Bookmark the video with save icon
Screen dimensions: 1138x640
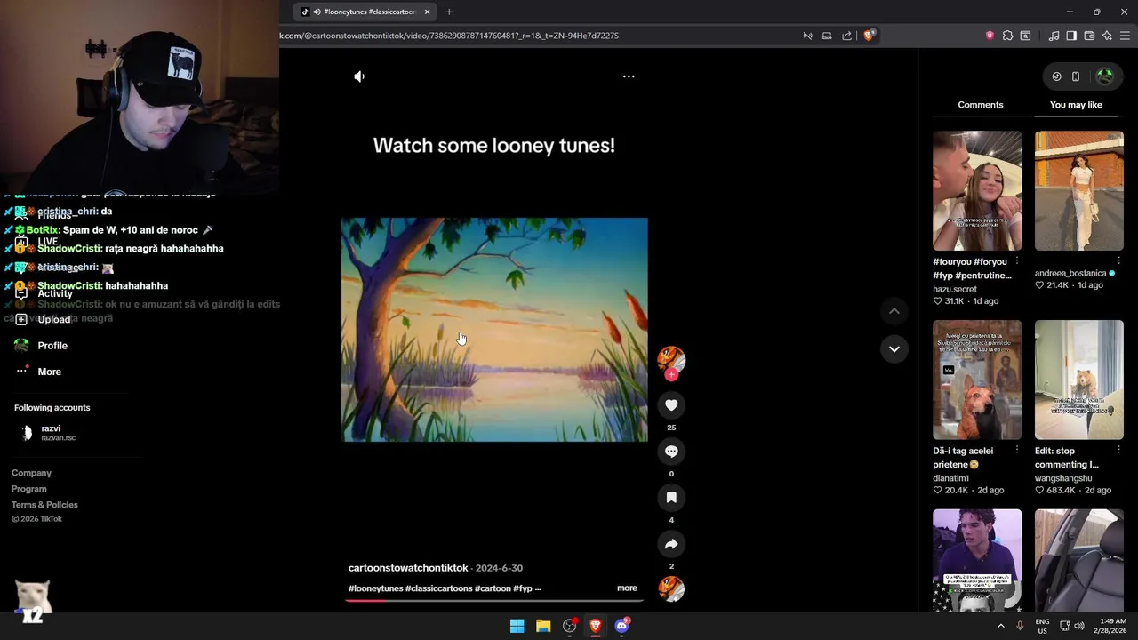coord(671,498)
